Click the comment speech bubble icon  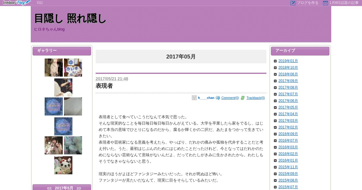click(218, 98)
